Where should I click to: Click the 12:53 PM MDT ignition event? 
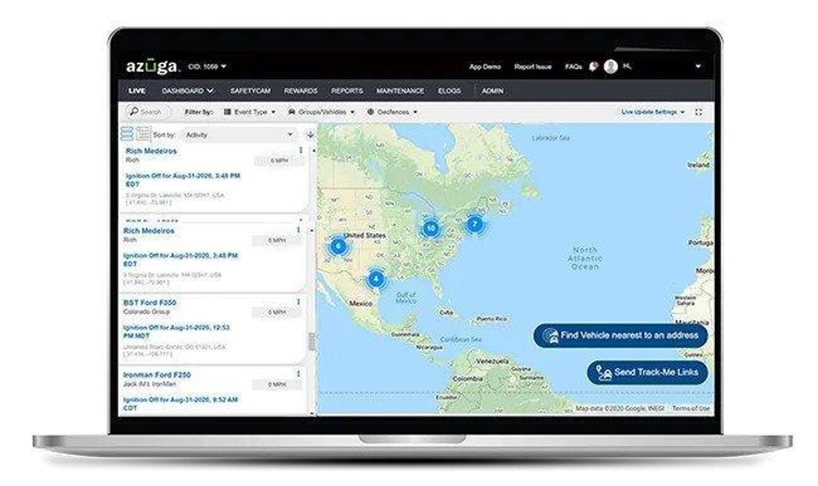tap(177, 331)
